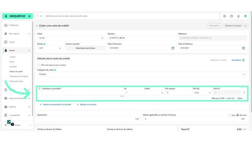The image size is (252, 142).
Task: Open Dashboard home icon
Action: (x=6, y=25)
